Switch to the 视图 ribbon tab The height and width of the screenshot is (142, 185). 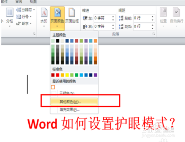33,2
